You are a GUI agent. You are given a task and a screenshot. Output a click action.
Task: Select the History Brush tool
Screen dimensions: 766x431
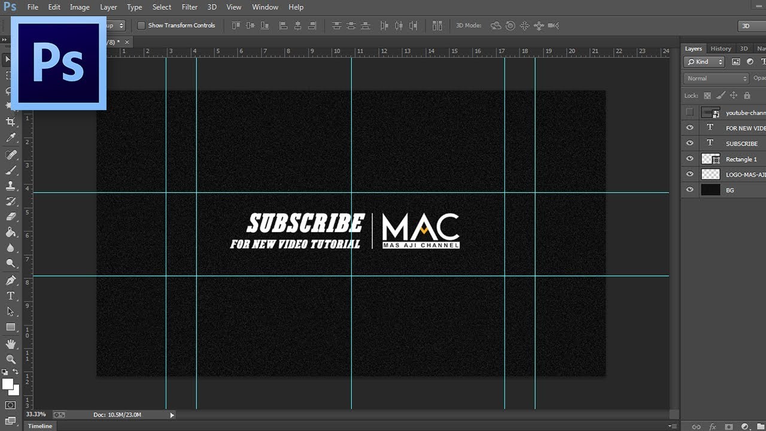(10, 201)
